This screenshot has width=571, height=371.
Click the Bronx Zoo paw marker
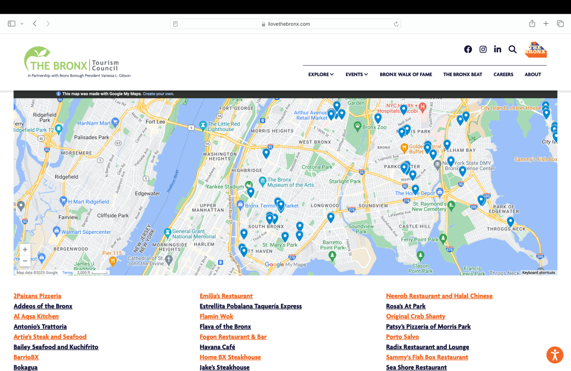click(357, 127)
